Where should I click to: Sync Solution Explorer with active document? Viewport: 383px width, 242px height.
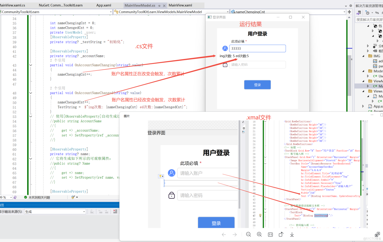coord(377,13)
